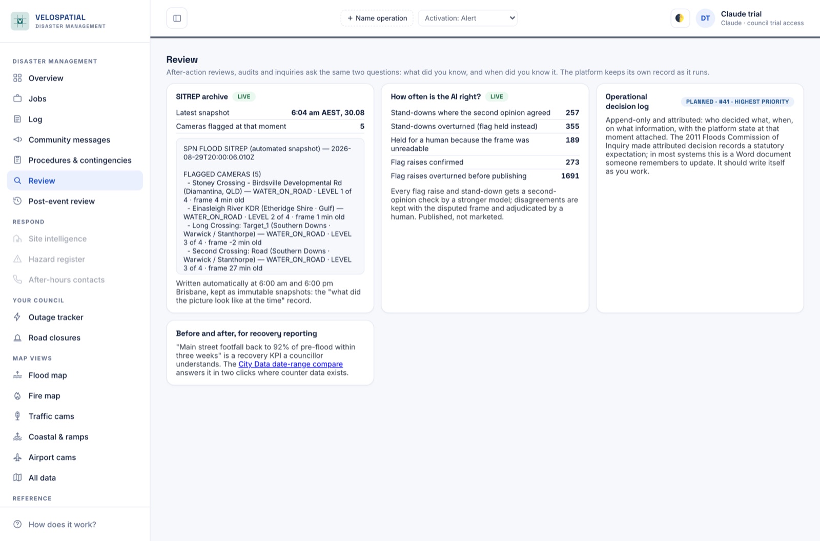Viewport: 820px width, 541px height.
Task: Toggle the sidebar panel button
Action: click(177, 18)
